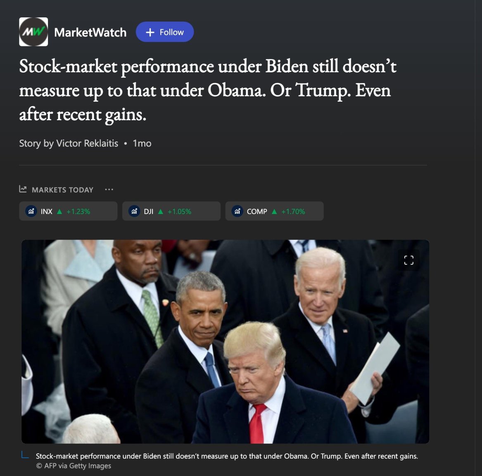Click the Markets Today chart icon
Image resolution: width=482 pixels, height=476 pixels.
[x=23, y=189]
